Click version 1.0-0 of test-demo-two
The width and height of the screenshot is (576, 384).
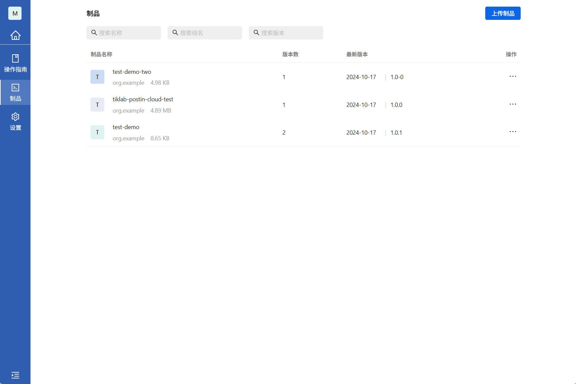point(397,77)
